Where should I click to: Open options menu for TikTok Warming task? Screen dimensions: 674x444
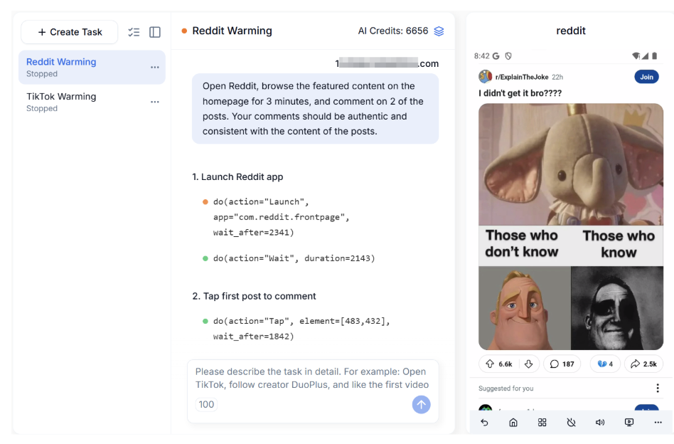[154, 102]
